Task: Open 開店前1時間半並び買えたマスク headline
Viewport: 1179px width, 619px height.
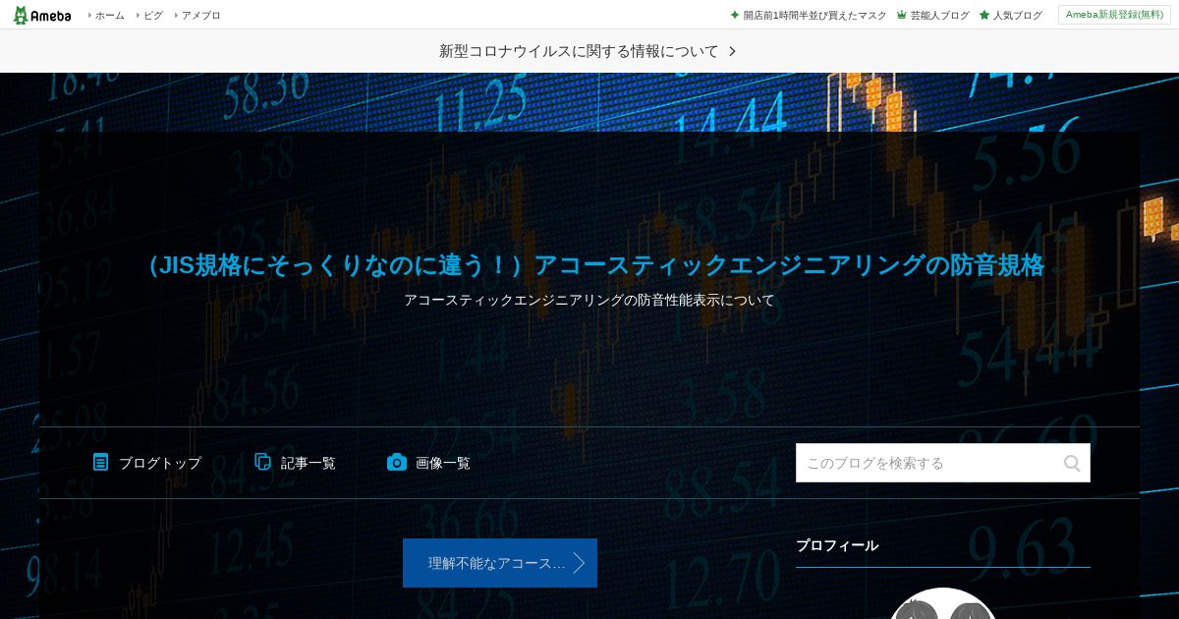Action: [x=814, y=15]
